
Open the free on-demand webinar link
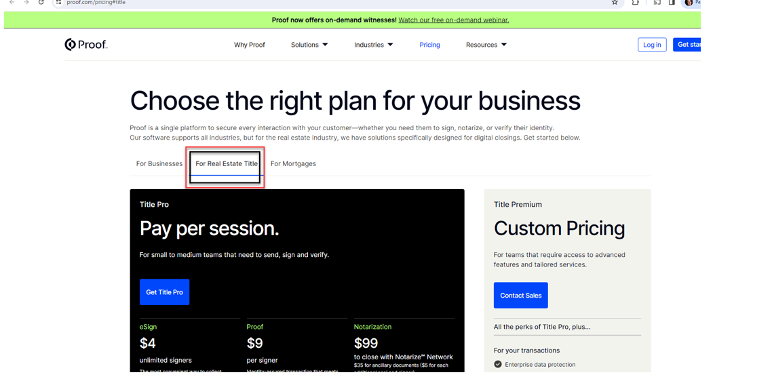[x=453, y=20]
